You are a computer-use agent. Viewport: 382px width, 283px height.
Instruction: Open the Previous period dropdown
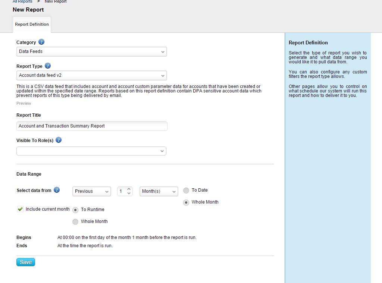click(x=92, y=191)
